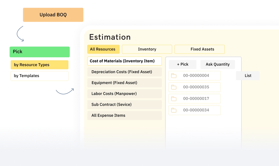Expand the All Expense Items category
This screenshot has width=279, height=166.
click(x=125, y=115)
